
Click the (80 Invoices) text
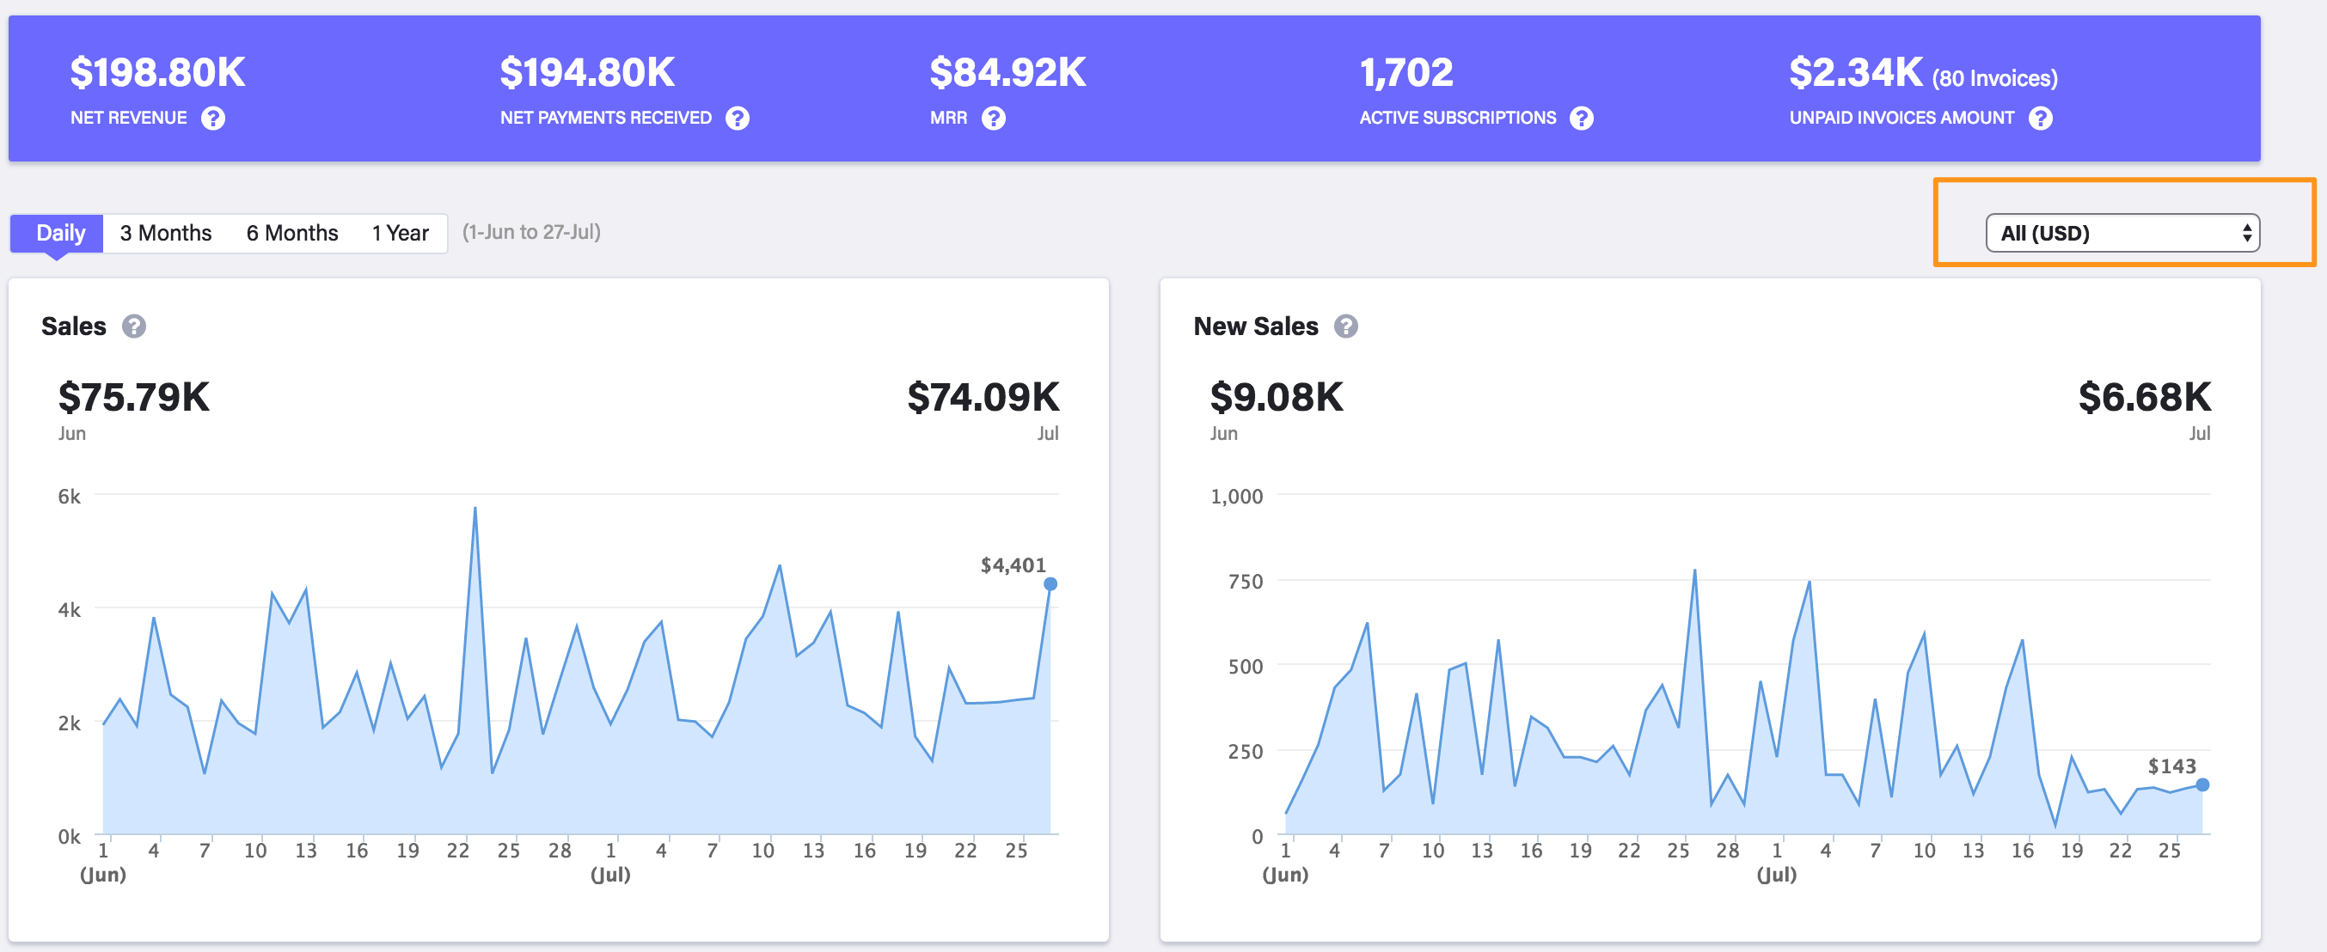1994,78
